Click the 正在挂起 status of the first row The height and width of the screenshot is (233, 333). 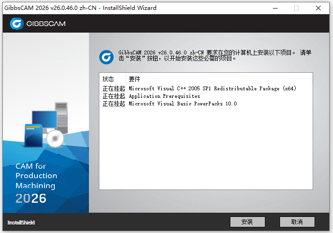(x=114, y=89)
